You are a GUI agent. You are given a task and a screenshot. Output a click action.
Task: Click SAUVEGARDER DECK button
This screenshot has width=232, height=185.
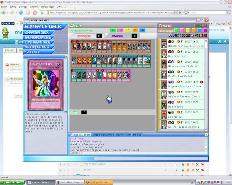point(39,37)
